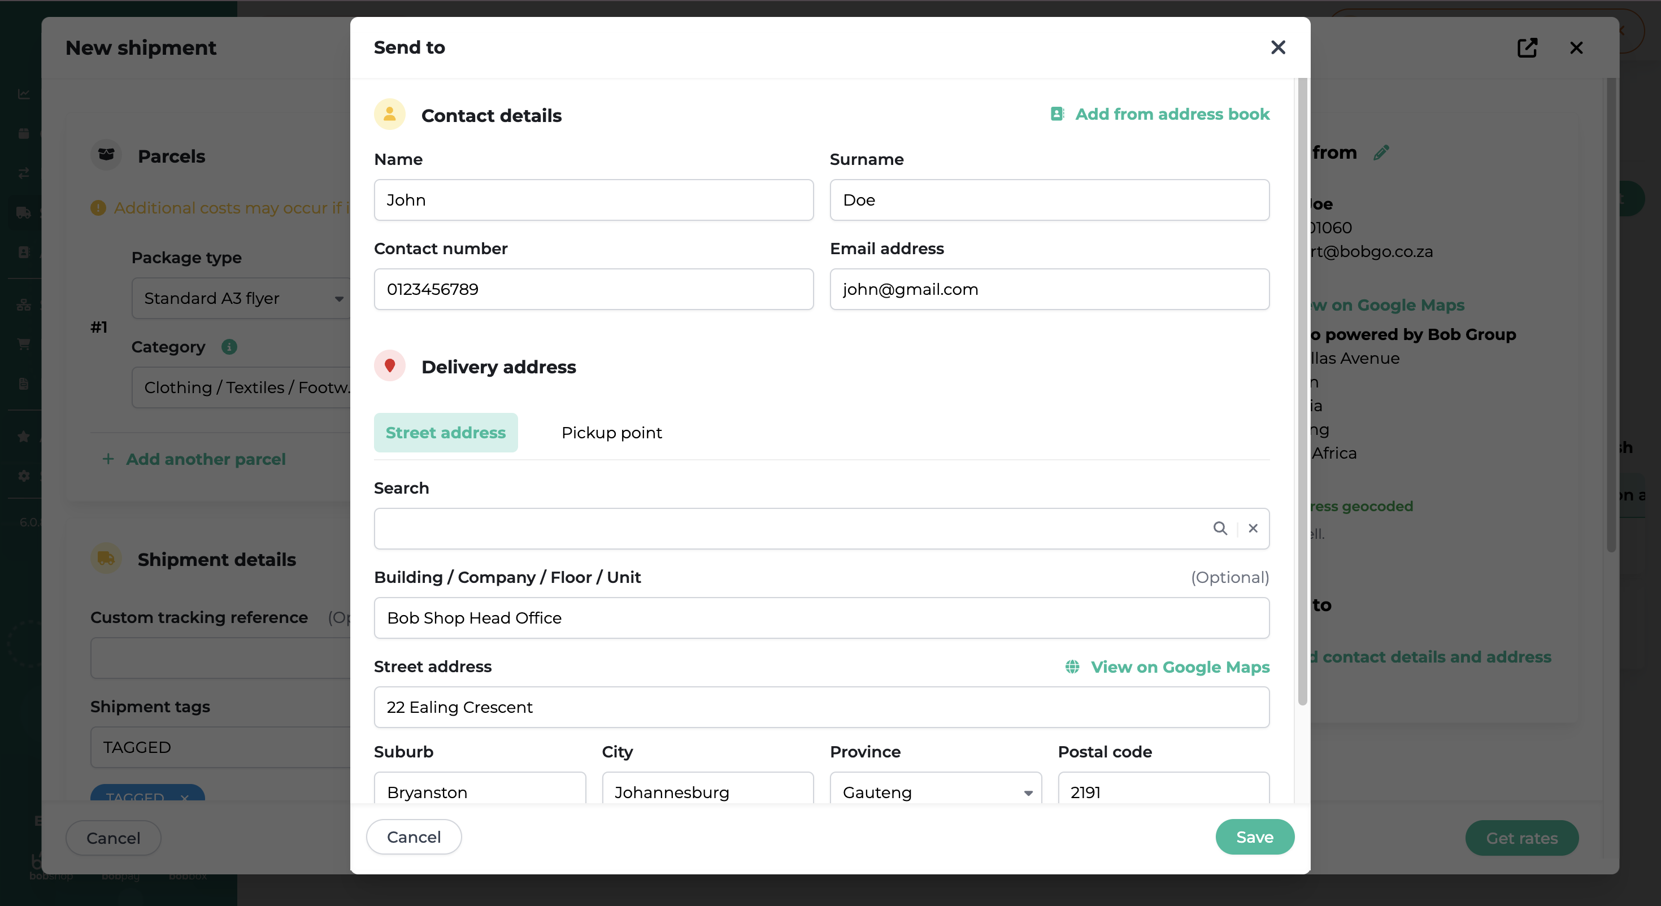
Task: Click Get rates in New shipment
Action: 1521,838
